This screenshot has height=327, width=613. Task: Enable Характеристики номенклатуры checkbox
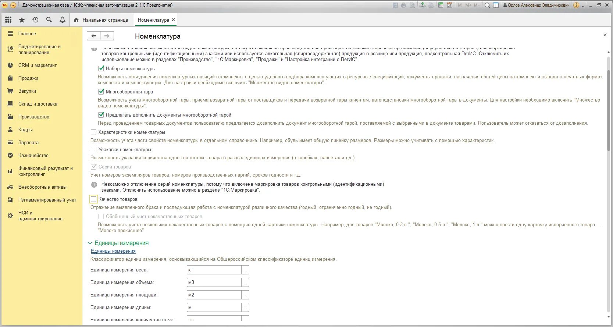click(x=94, y=132)
